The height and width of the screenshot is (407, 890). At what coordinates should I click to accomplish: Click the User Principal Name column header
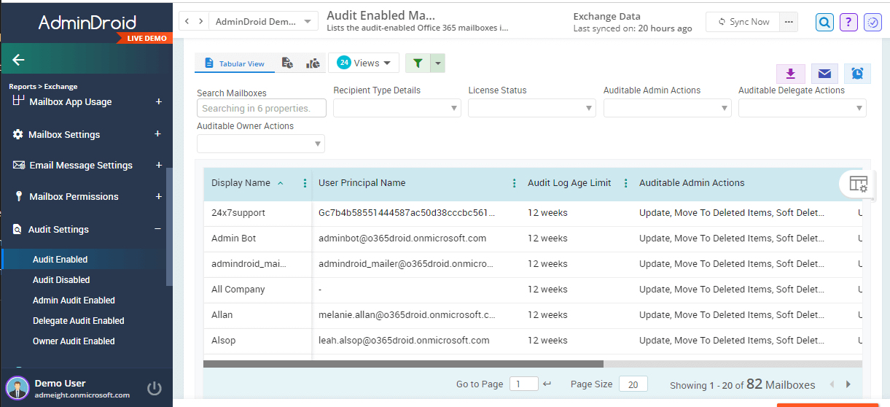click(x=362, y=183)
